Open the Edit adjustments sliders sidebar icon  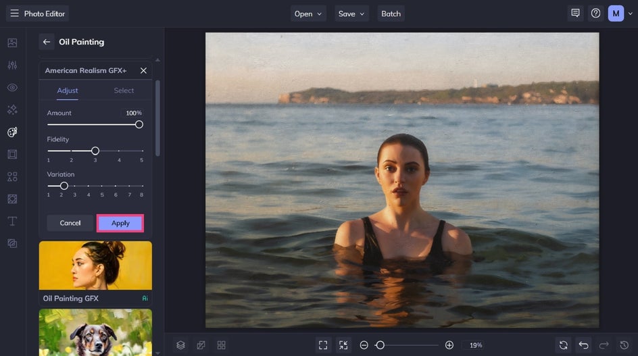click(12, 65)
